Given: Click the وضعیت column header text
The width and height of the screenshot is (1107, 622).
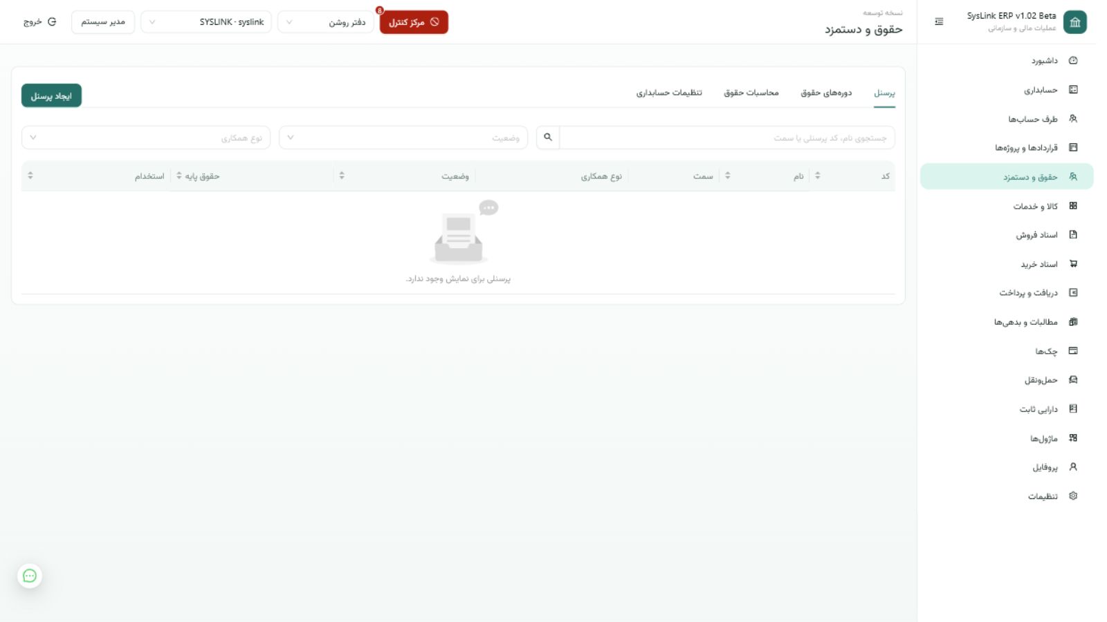Looking at the screenshot, I should pos(455,176).
